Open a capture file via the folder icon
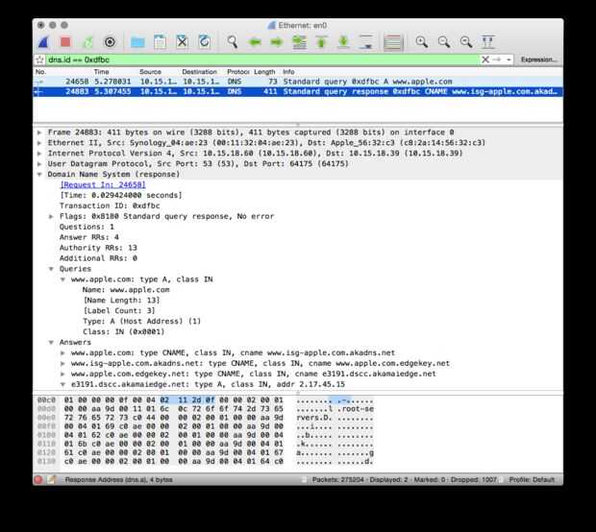 137,41
